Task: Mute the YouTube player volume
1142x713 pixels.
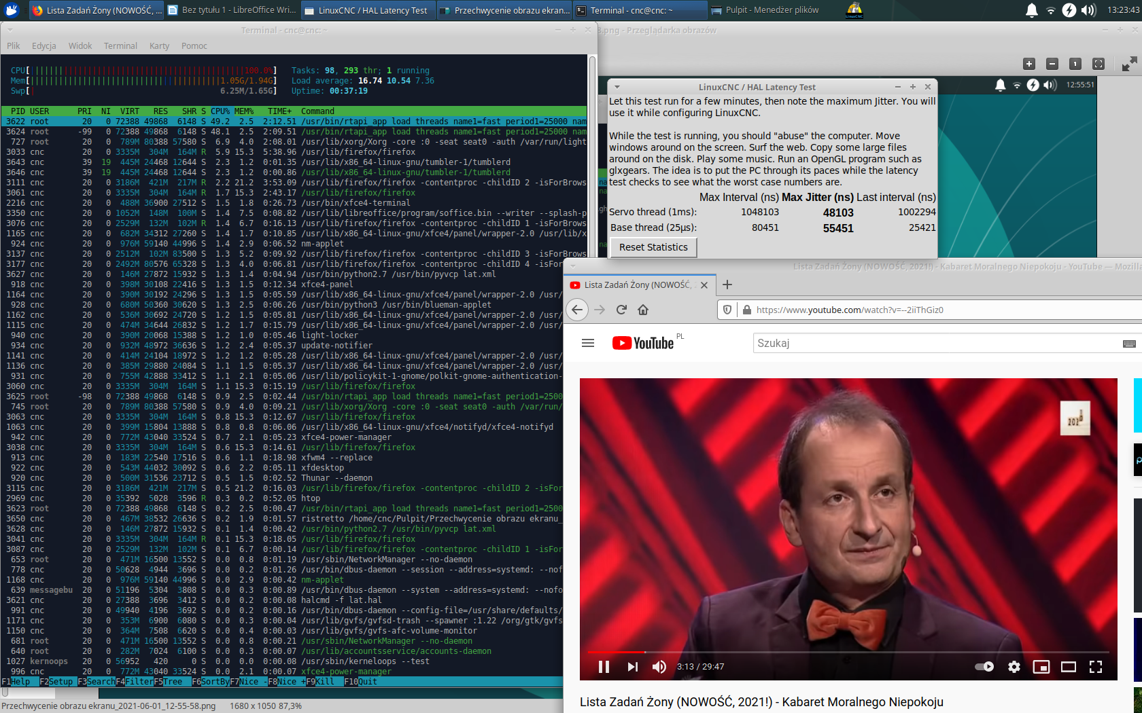Action: point(659,667)
